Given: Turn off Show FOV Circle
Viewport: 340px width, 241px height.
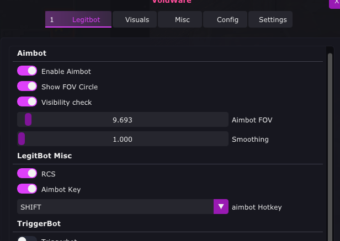Looking at the screenshot, I should coord(27,87).
